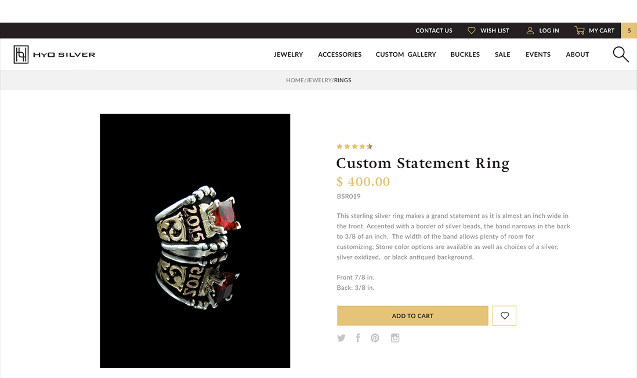The image size is (637, 378).
Task: Share product on Twitter
Action: [341, 338]
